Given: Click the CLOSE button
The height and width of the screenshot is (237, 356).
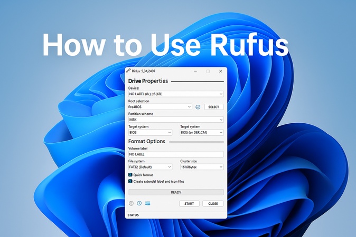Looking at the screenshot, I should (213, 203).
